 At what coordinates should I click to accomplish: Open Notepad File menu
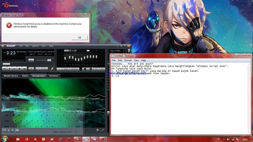coord(114,60)
